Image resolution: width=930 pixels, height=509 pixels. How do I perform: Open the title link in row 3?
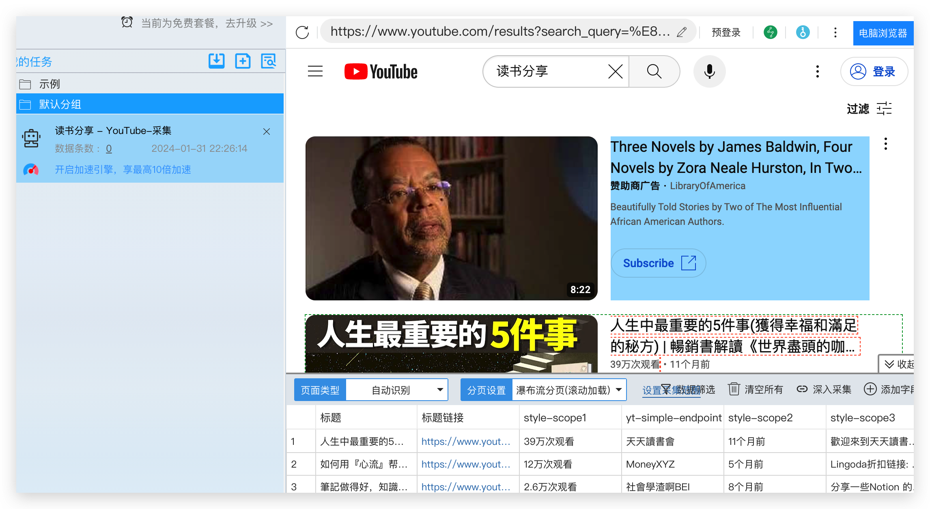(466, 487)
